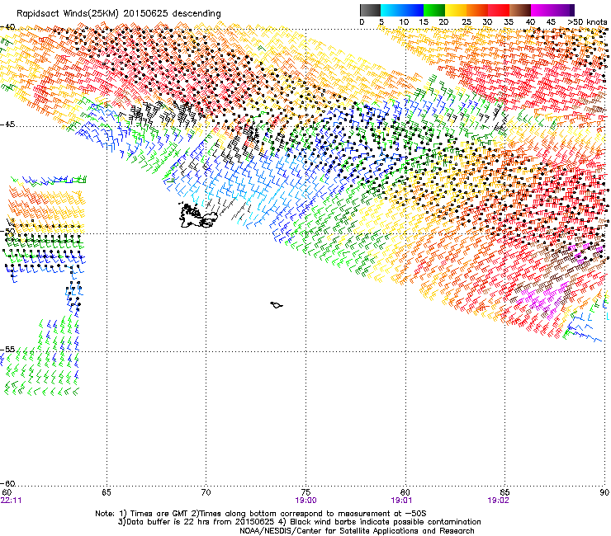Click the magenta 40-45 knots legend swatch

click(x=542, y=10)
